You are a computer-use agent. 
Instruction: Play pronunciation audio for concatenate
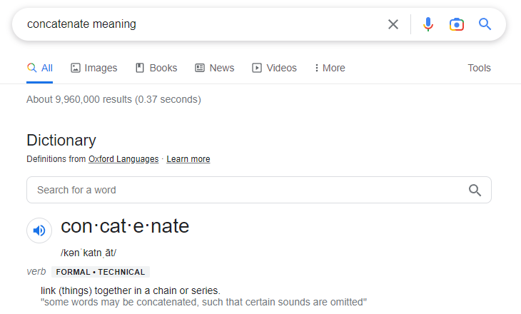pyautogui.click(x=39, y=231)
